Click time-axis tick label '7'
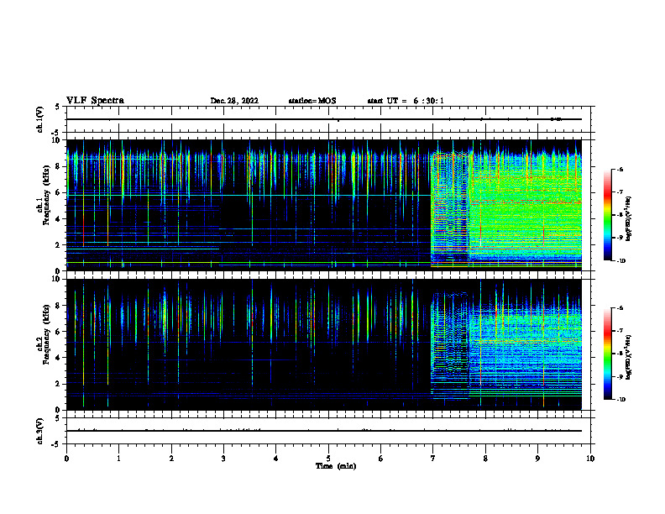The image size is (665, 514). coord(433,459)
